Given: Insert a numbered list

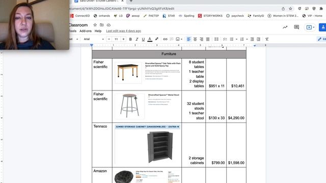Looking at the screenshot, I should point(242,39).
